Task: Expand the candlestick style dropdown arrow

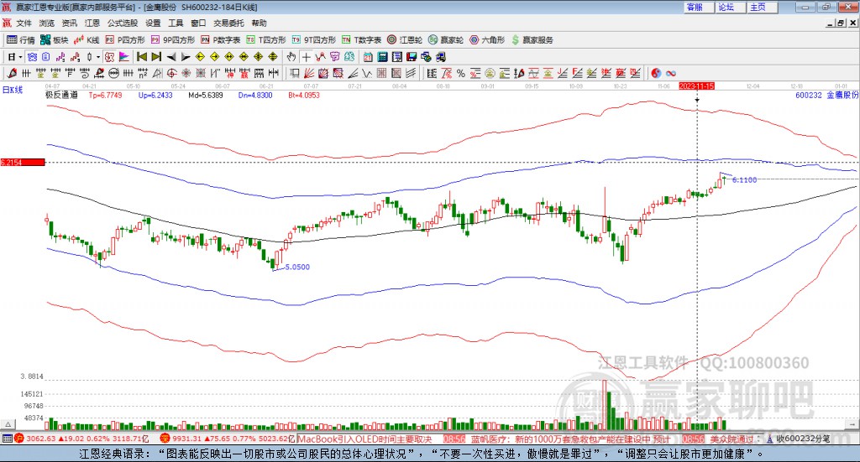Action: (98, 57)
